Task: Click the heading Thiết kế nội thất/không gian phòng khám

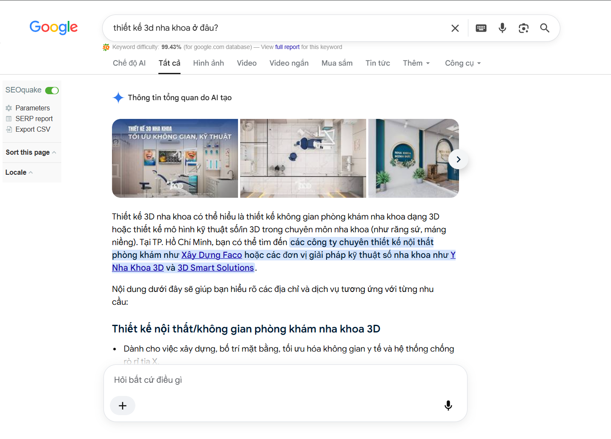Action: [x=246, y=329]
